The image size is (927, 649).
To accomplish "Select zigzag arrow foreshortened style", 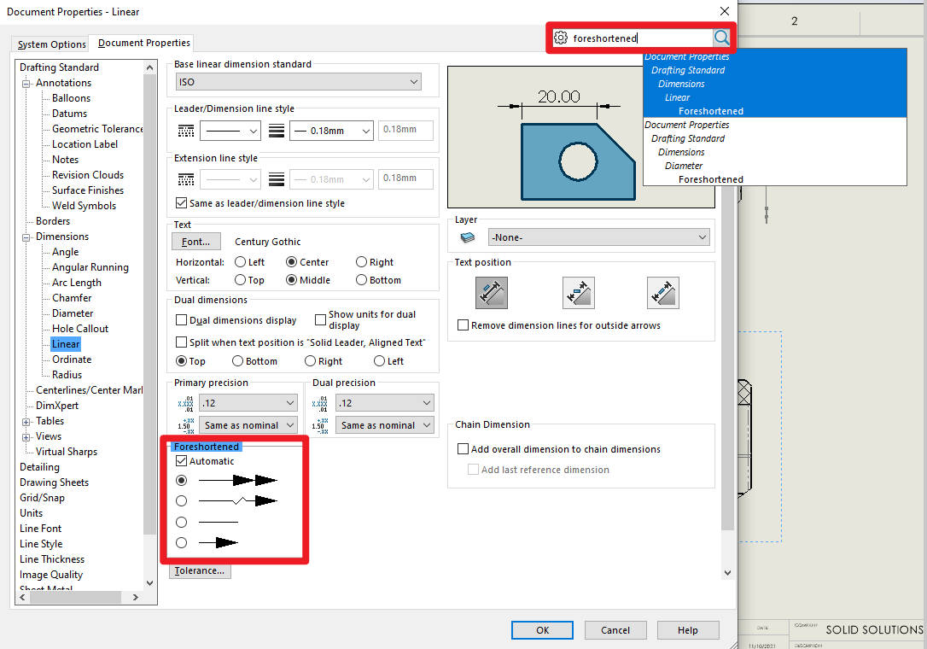I will (x=181, y=501).
